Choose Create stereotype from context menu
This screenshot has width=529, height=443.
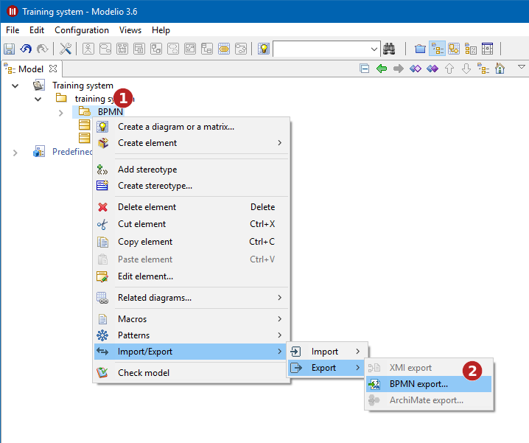click(192, 185)
